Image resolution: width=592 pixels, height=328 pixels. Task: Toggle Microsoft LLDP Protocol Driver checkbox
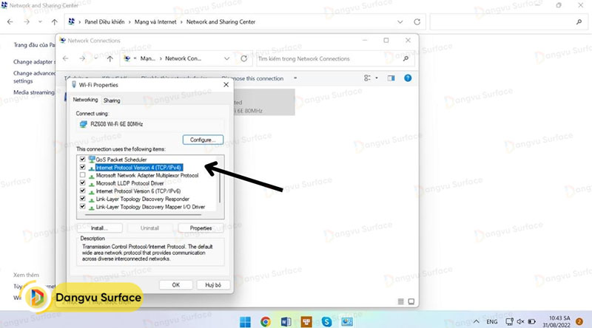tap(82, 183)
